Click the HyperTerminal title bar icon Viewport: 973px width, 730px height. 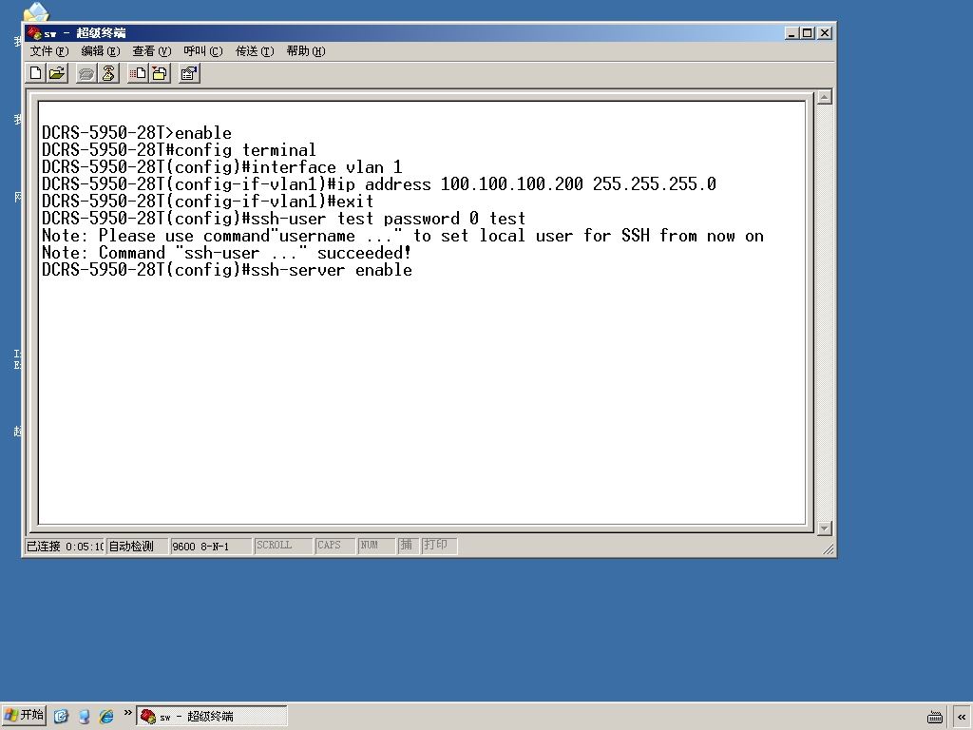(34, 33)
